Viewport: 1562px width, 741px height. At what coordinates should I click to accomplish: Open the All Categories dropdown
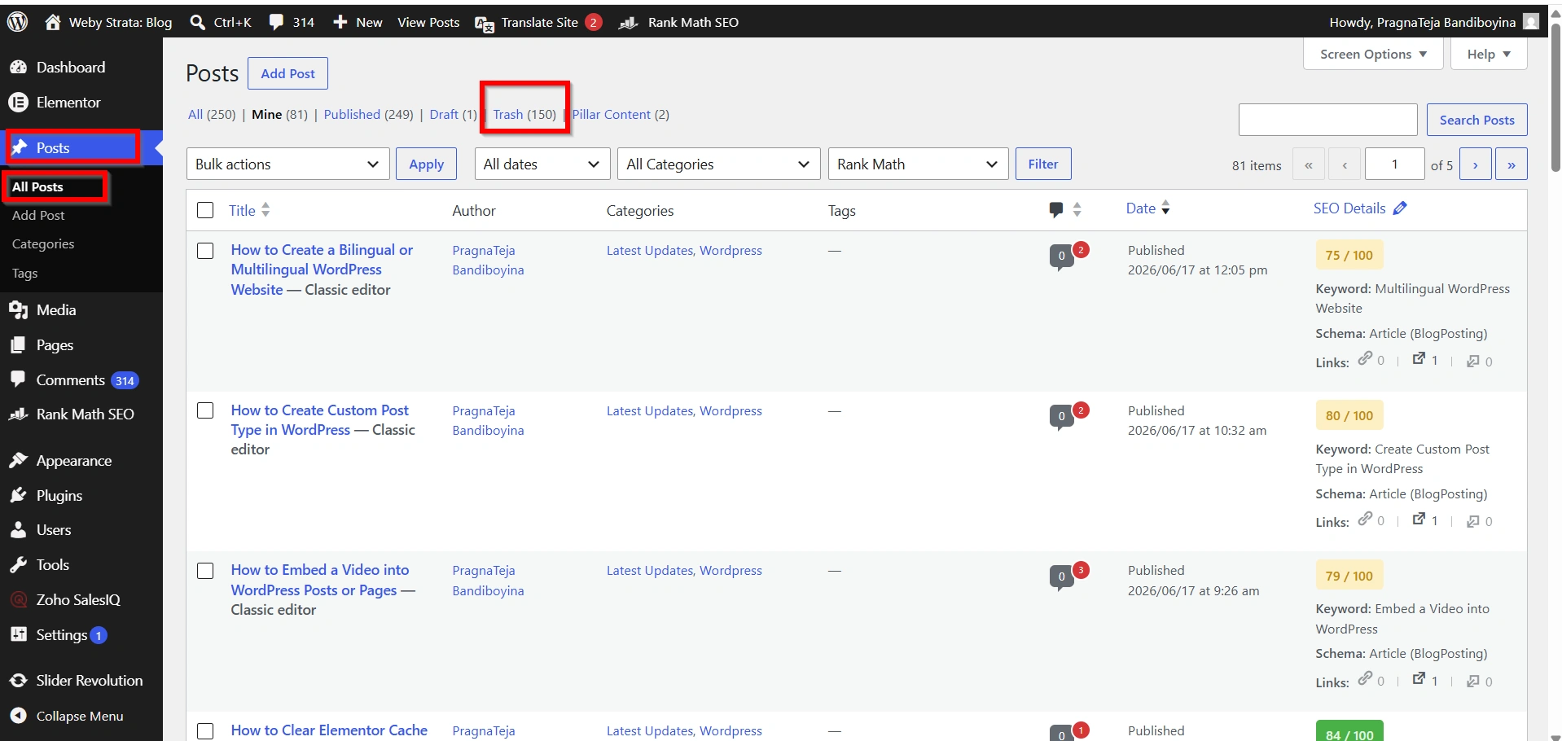[718, 164]
